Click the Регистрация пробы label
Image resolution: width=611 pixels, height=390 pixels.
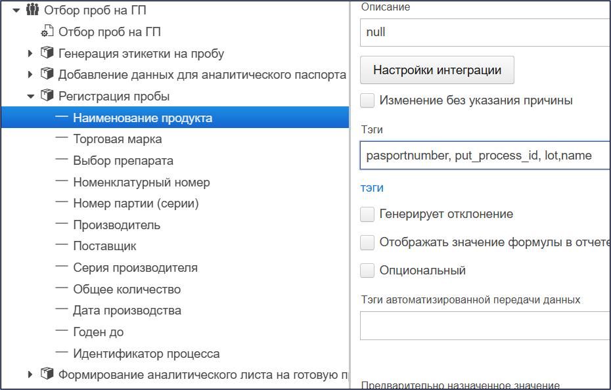tap(114, 97)
